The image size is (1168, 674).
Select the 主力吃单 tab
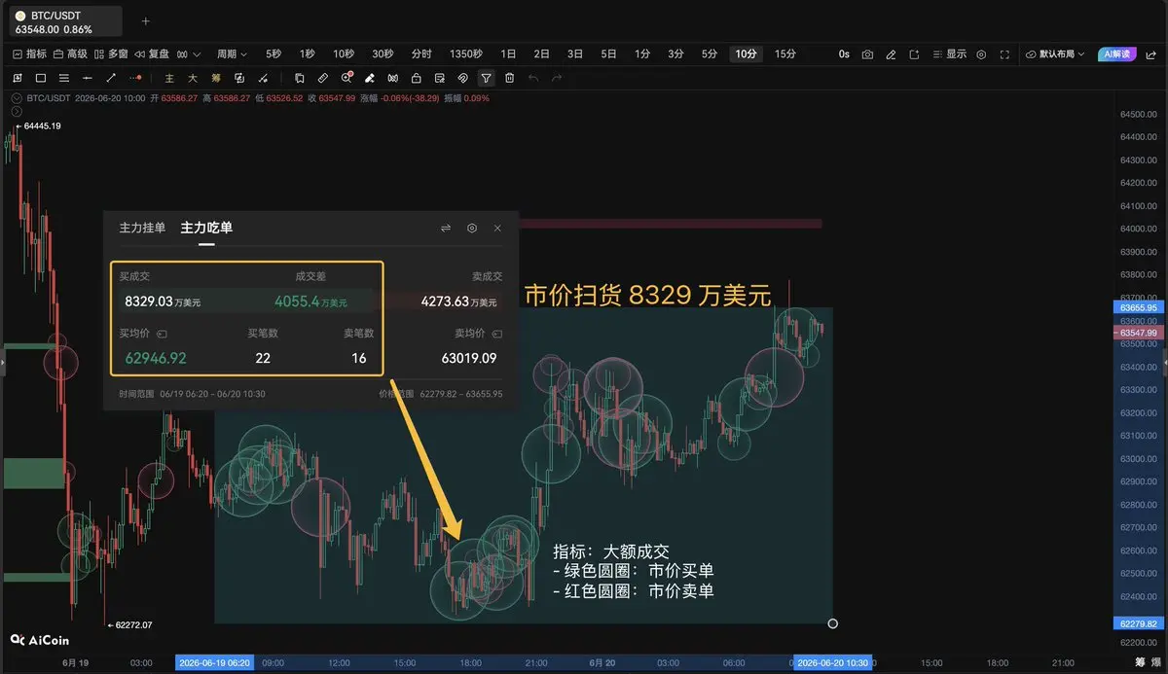[x=206, y=228]
